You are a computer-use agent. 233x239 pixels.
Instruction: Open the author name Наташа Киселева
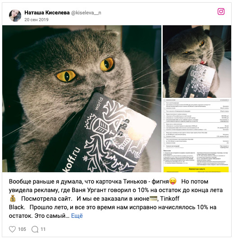point(47,13)
